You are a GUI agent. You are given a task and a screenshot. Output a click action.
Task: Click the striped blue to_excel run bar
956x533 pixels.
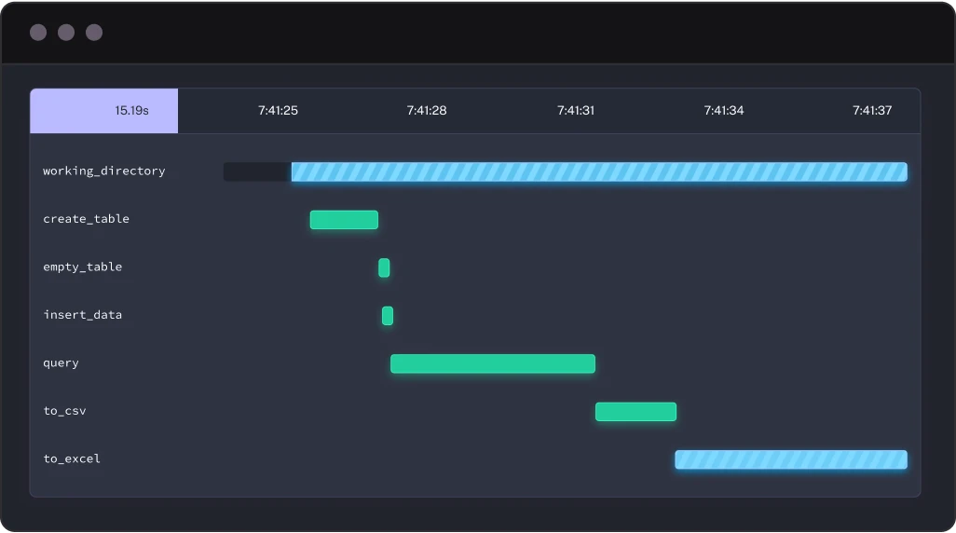click(791, 459)
